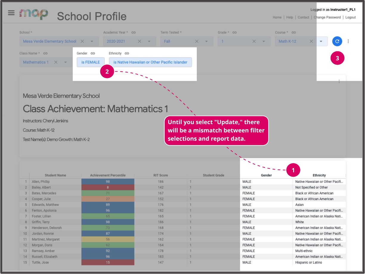The height and width of the screenshot is (274, 365).
Task: Click the Logout link
Action: [x=350, y=17]
